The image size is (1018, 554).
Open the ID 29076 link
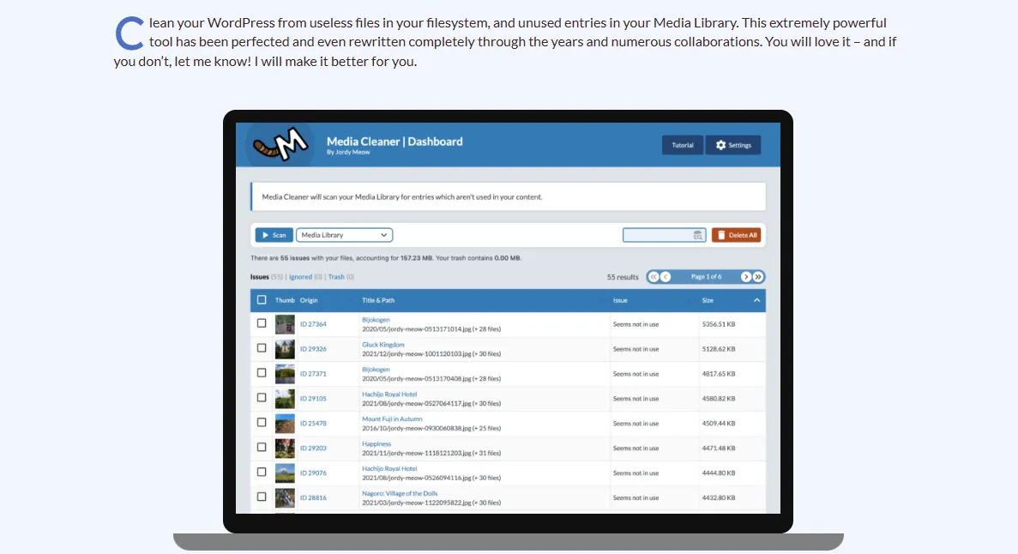click(x=313, y=473)
